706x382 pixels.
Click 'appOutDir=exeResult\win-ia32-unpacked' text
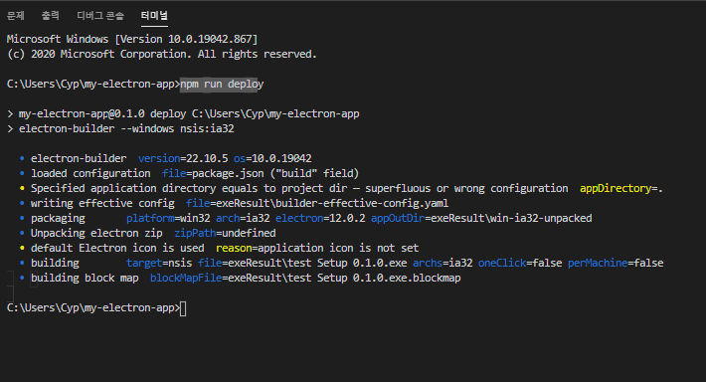tap(481, 219)
